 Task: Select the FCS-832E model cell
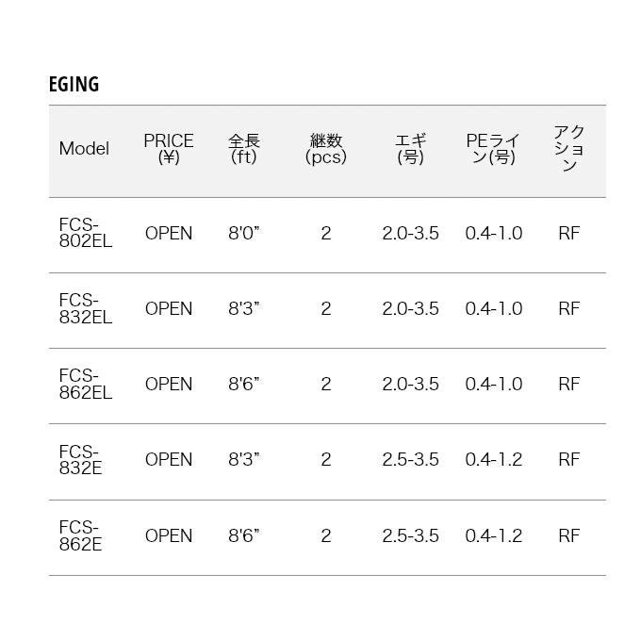pyautogui.click(x=81, y=460)
